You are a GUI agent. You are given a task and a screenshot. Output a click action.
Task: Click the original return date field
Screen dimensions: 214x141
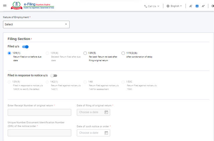pos(89,112)
